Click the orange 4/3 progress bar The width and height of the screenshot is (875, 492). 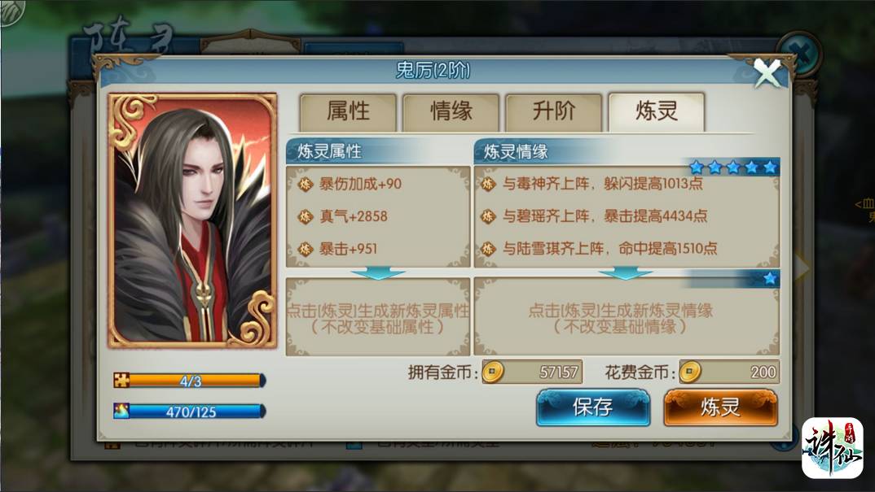pos(190,381)
